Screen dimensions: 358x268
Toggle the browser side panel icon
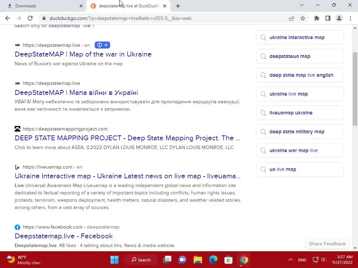(328, 18)
